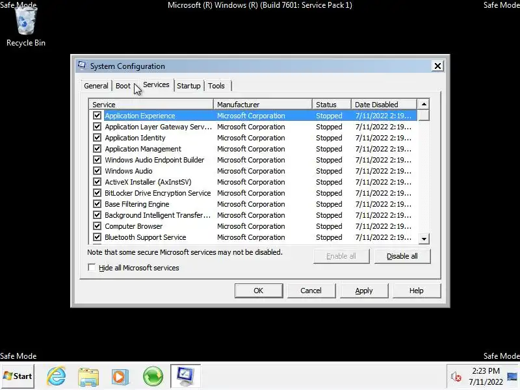The height and width of the screenshot is (390, 520).
Task: Click the muted volume tray icon
Action: click(456, 376)
